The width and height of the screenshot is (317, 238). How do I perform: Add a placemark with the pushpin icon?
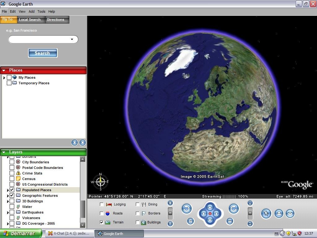point(266,214)
